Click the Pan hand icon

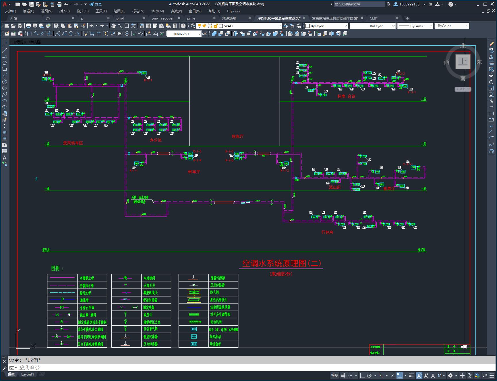pyautogui.click(x=114, y=26)
